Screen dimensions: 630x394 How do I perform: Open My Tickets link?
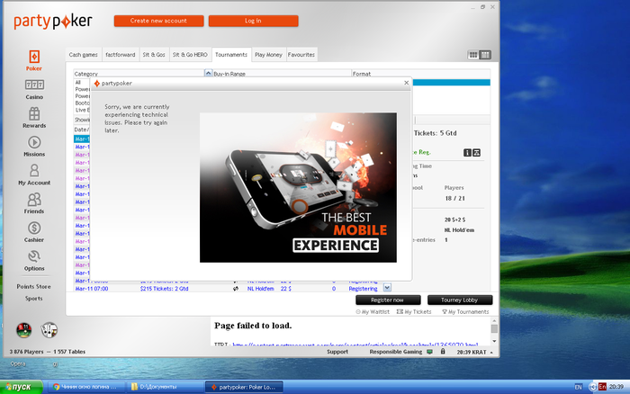pos(414,311)
